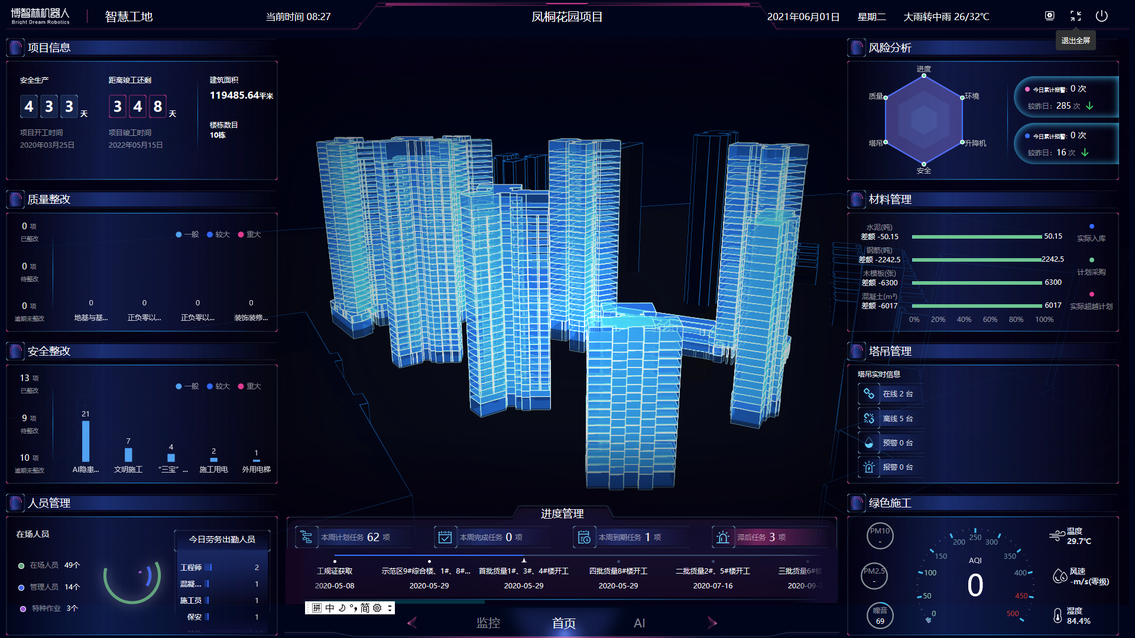Click the 退出全屏 button
Image resolution: width=1135 pixels, height=638 pixels.
click(x=1075, y=41)
